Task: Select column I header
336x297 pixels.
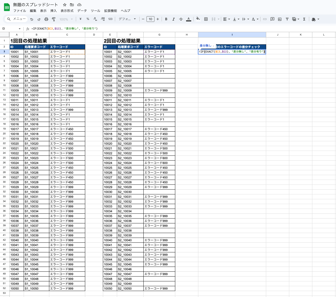Action: pyautogui.click(x=232, y=35)
